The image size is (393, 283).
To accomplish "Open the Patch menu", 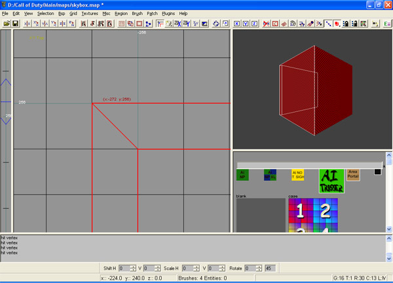I will click(152, 14).
